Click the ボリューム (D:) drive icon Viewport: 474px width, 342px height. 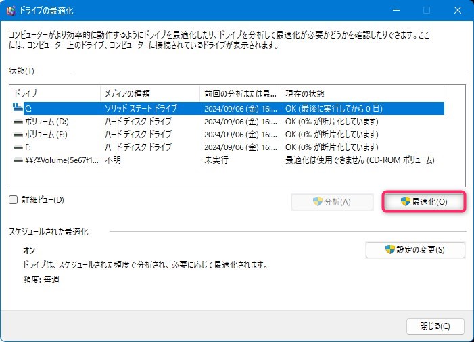(18, 121)
